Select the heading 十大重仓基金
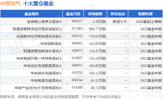163x99 pixels. pyautogui.click(x=38, y=4)
